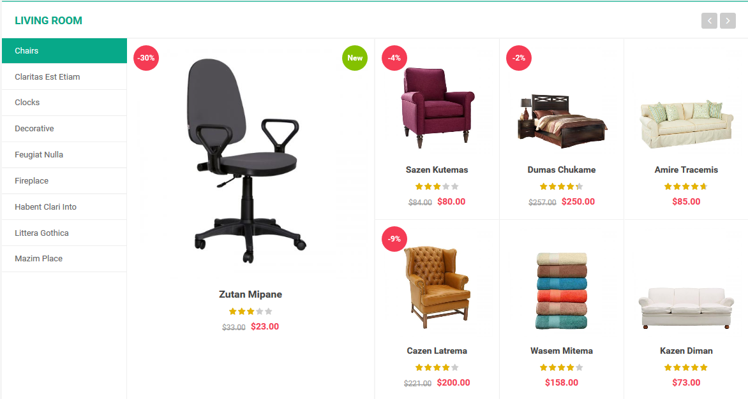Select the Chairs category tab
The image size is (748, 399).
64,50
